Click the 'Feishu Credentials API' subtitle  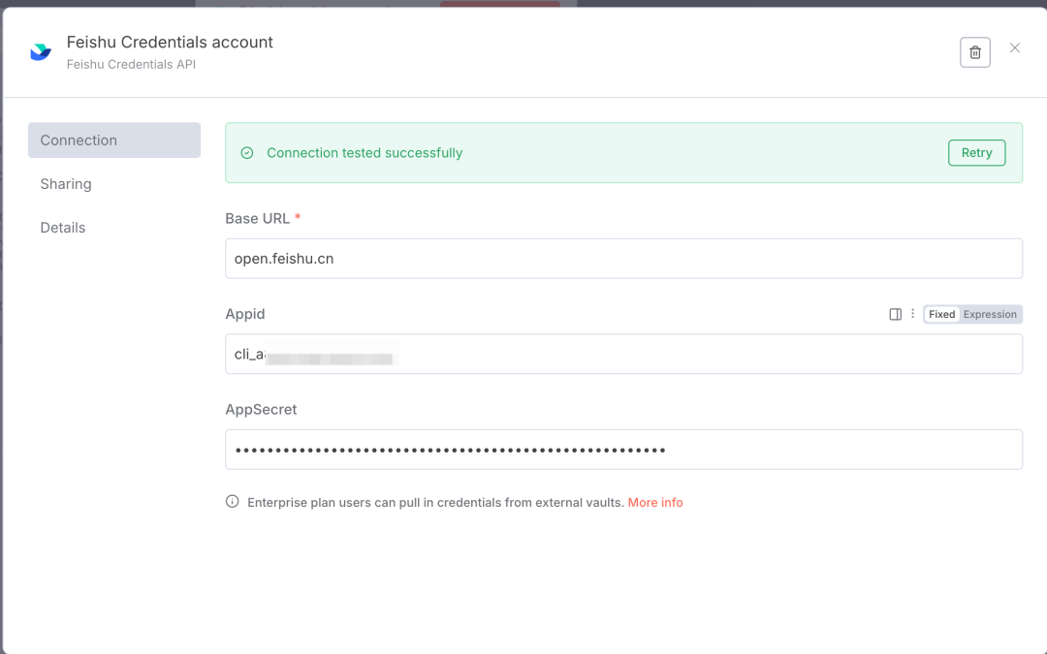tap(131, 65)
